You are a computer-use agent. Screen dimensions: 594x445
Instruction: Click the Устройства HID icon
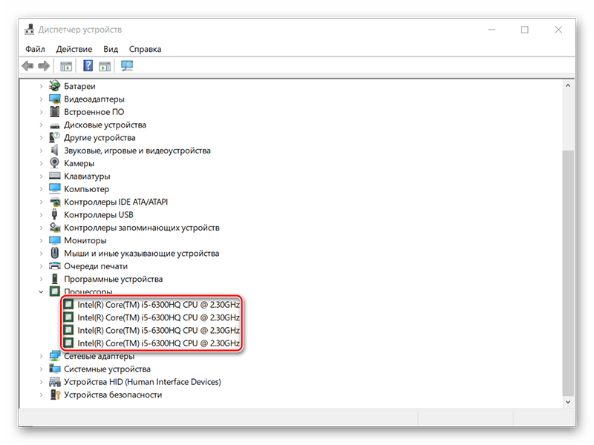point(55,382)
